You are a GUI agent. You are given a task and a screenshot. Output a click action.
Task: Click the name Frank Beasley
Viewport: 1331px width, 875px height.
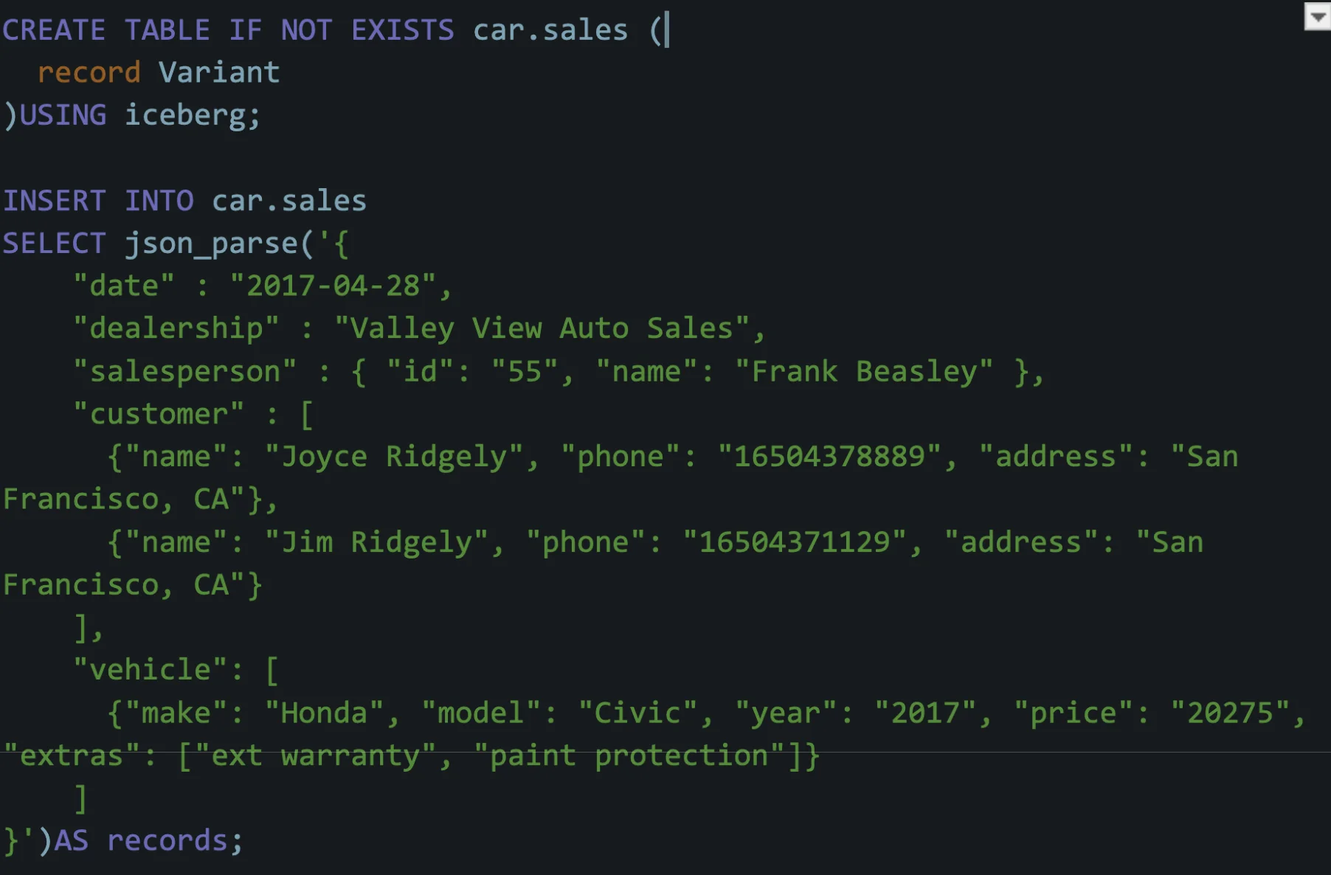(x=863, y=371)
